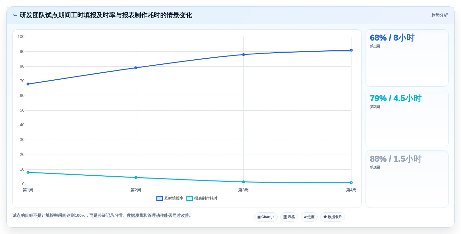Open the 88% / 1.5小时 card value
Viewport: 461px width, 234px height.
(x=396, y=159)
